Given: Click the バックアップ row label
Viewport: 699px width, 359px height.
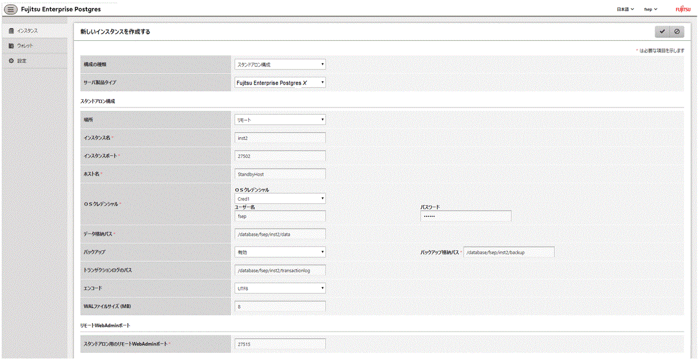Looking at the screenshot, I should [x=94, y=252].
